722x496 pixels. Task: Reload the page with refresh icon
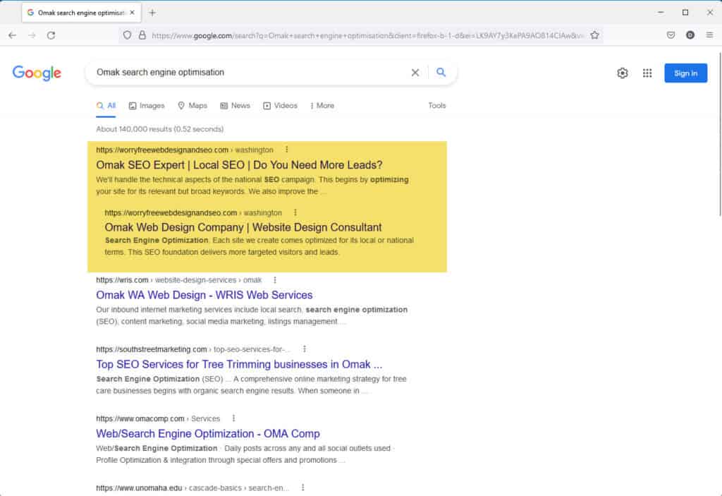(x=51, y=35)
